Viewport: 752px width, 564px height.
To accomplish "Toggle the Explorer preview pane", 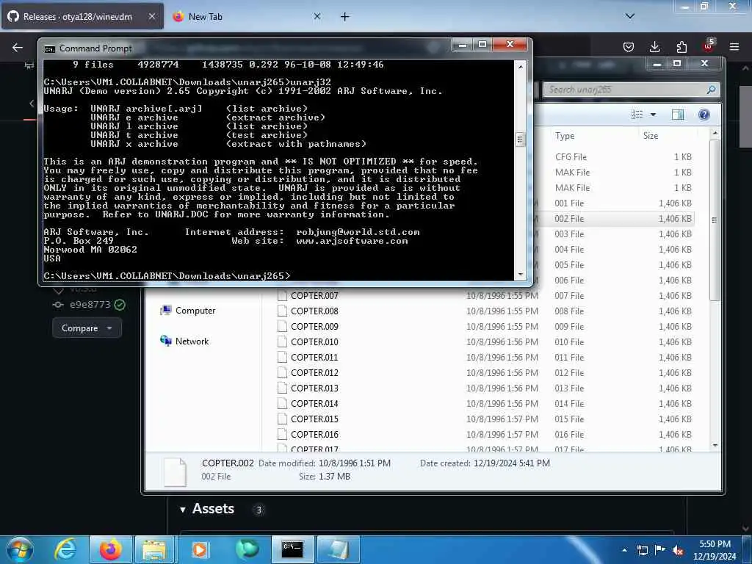I will pos(678,114).
